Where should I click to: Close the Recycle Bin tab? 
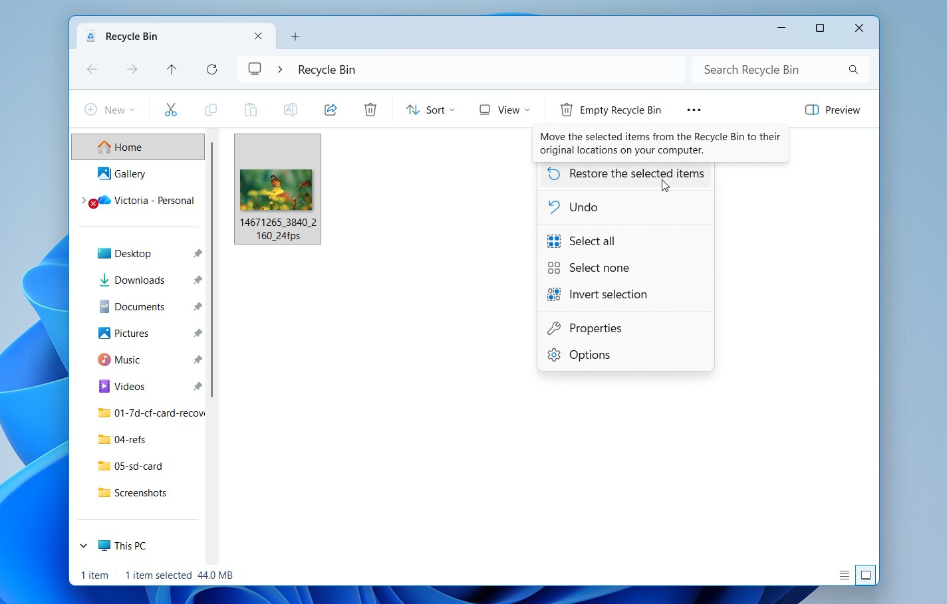point(258,36)
